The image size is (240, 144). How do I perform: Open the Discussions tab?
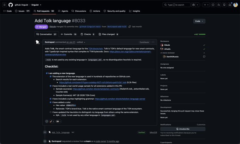pyautogui.click(x=79, y=11)
